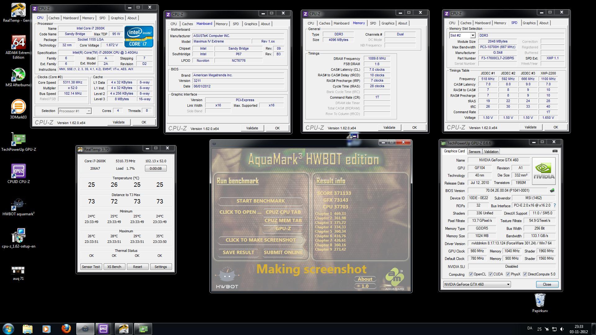Click CPUZ MEM TAB button

(283, 221)
